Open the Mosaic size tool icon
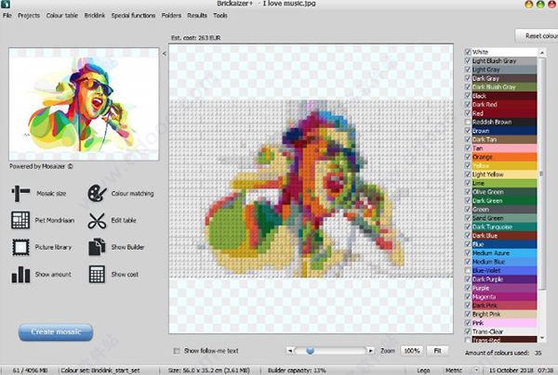558x375 pixels. tap(20, 194)
